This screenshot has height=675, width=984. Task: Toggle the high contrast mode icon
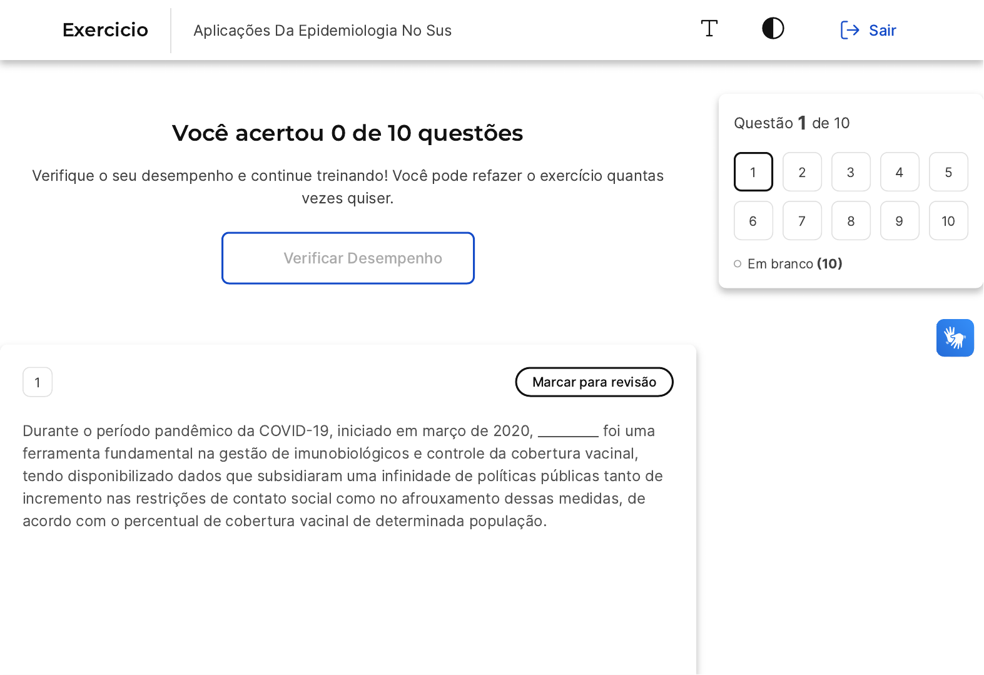pos(773,29)
